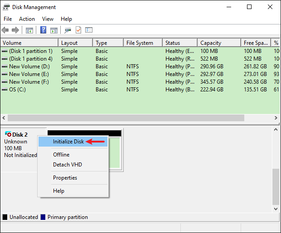Click the "261.82 GB" free space cell

tap(255, 67)
